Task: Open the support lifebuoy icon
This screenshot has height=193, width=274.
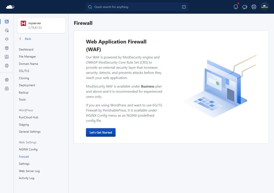Action: tap(254, 7)
